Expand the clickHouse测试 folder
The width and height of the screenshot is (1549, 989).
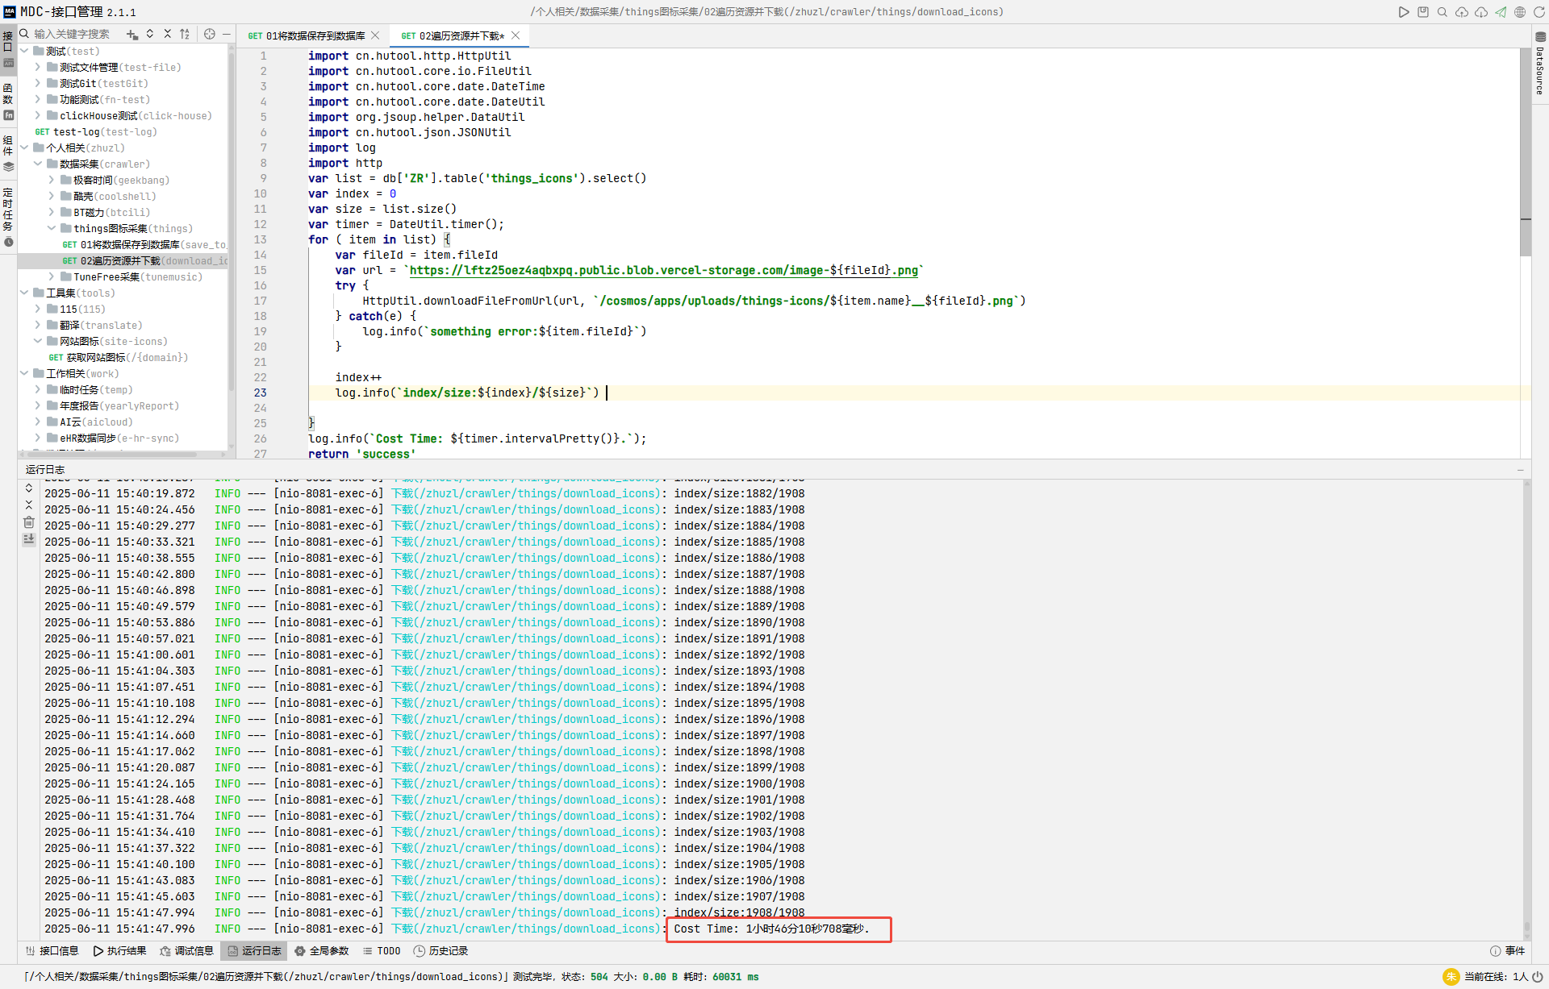(x=38, y=115)
